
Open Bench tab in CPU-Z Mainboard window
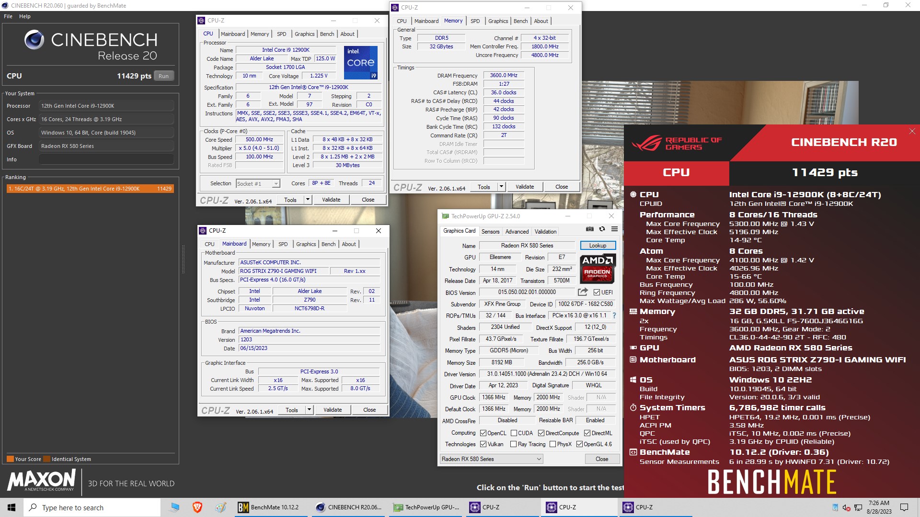pos(328,244)
